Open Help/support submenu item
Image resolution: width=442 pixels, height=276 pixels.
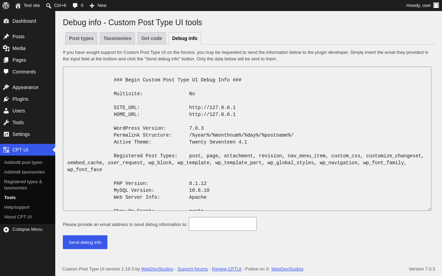point(17,207)
